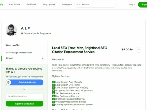Click the green check beside Creating/optimizing social media profiles
Screen dimensions: 147x110
tap(53, 105)
